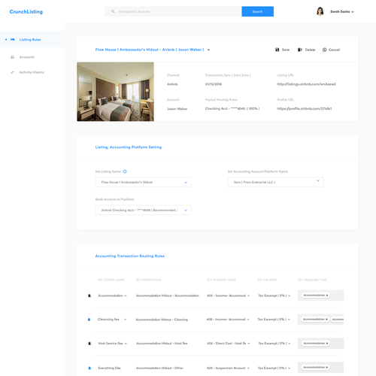Click the Delete button label
376x376 pixels.
pos(310,50)
